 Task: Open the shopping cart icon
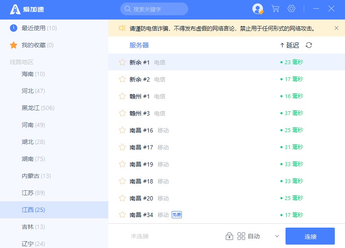coord(275,8)
